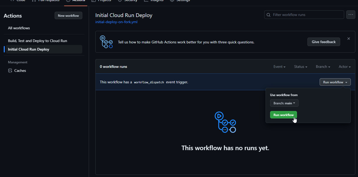
Task: Open Build, Test and Deploy to Cloud Run workflow
Action: tap(38, 41)
